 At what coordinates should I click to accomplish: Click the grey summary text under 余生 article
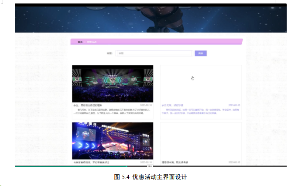112,111
